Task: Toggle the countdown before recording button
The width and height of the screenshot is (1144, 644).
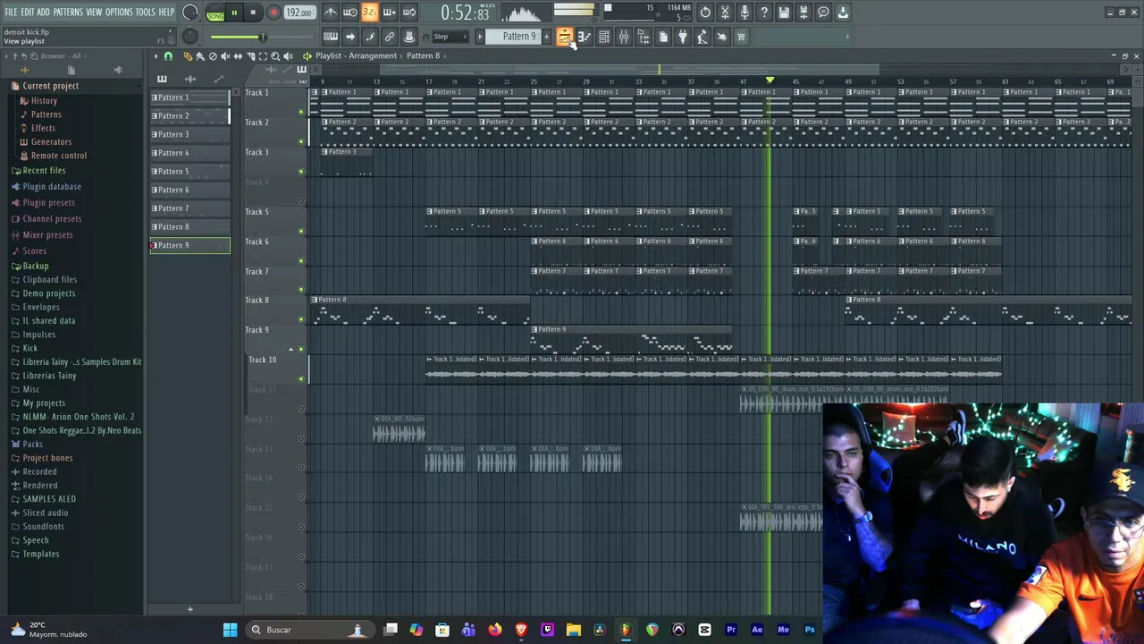Action: tap(369, 13)
